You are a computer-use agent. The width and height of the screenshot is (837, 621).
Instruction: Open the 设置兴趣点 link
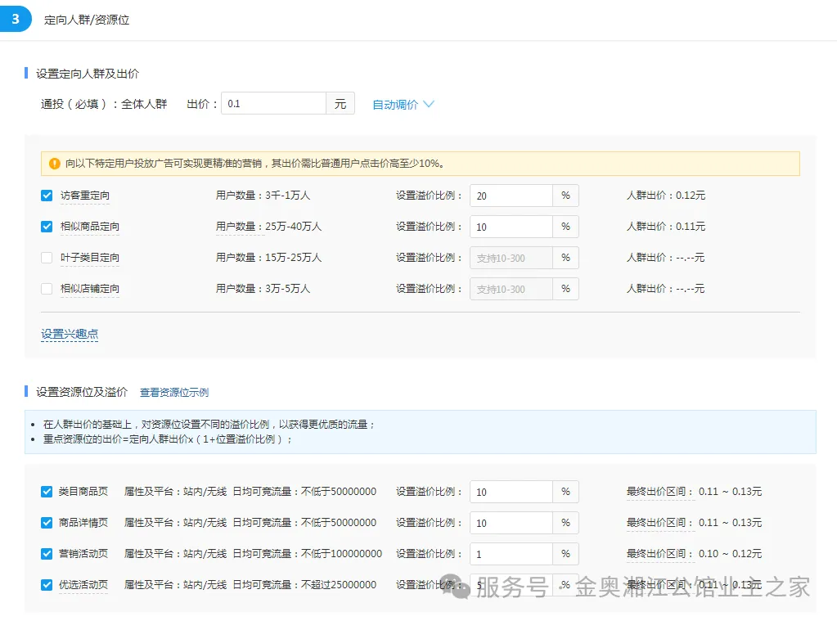[x=70, y=334]
